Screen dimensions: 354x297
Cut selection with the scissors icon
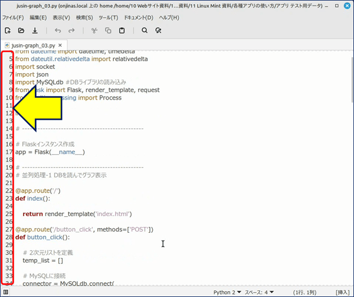coord(94,31)
